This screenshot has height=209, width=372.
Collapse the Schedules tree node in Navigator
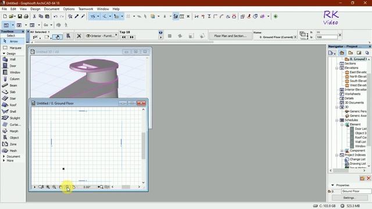click(337, 120)
